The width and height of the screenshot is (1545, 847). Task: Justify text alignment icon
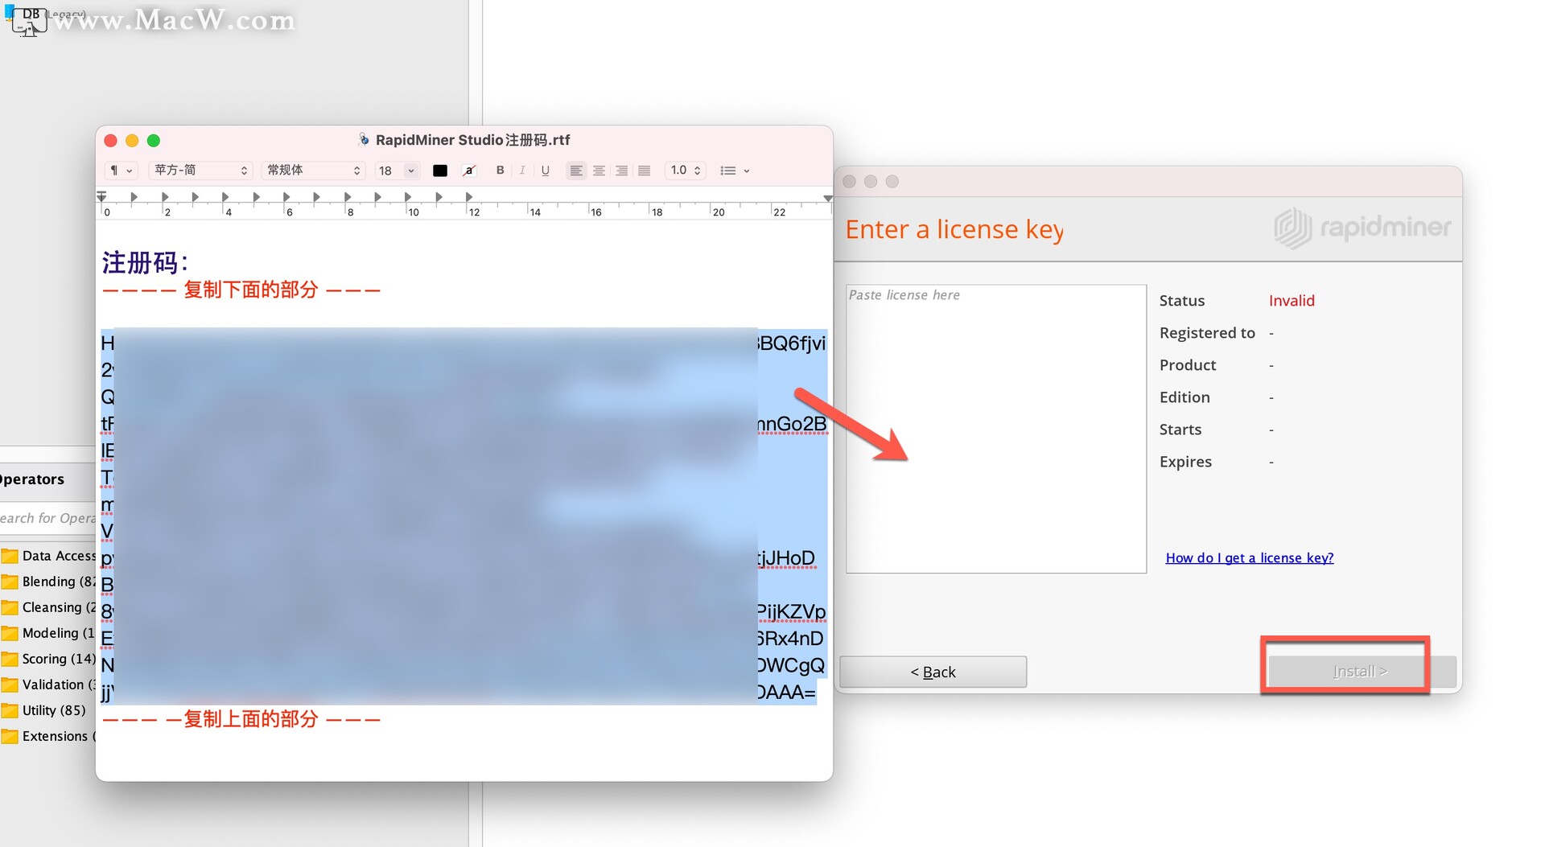[644, 171]
